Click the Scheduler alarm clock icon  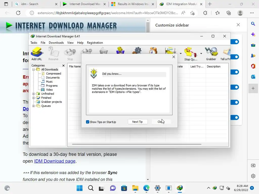153,51
